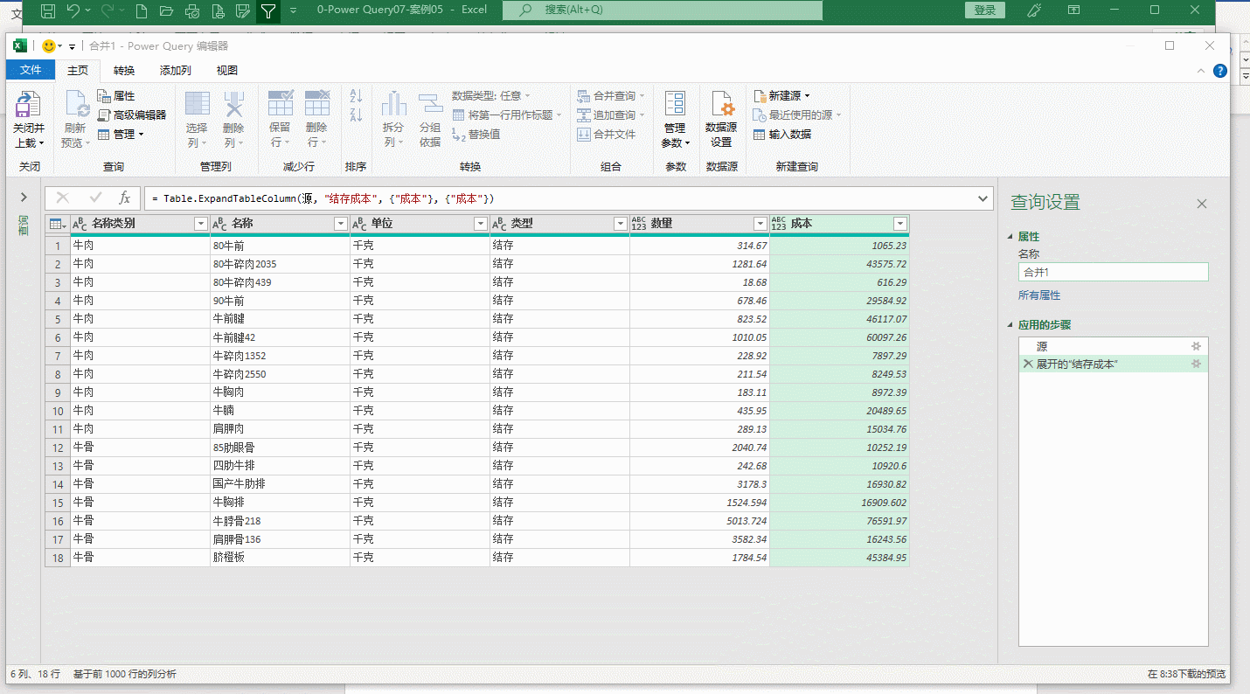Switch to 主页 tab
The width and height of the screenshot is (1250, 694).
(x=78, y=70)
